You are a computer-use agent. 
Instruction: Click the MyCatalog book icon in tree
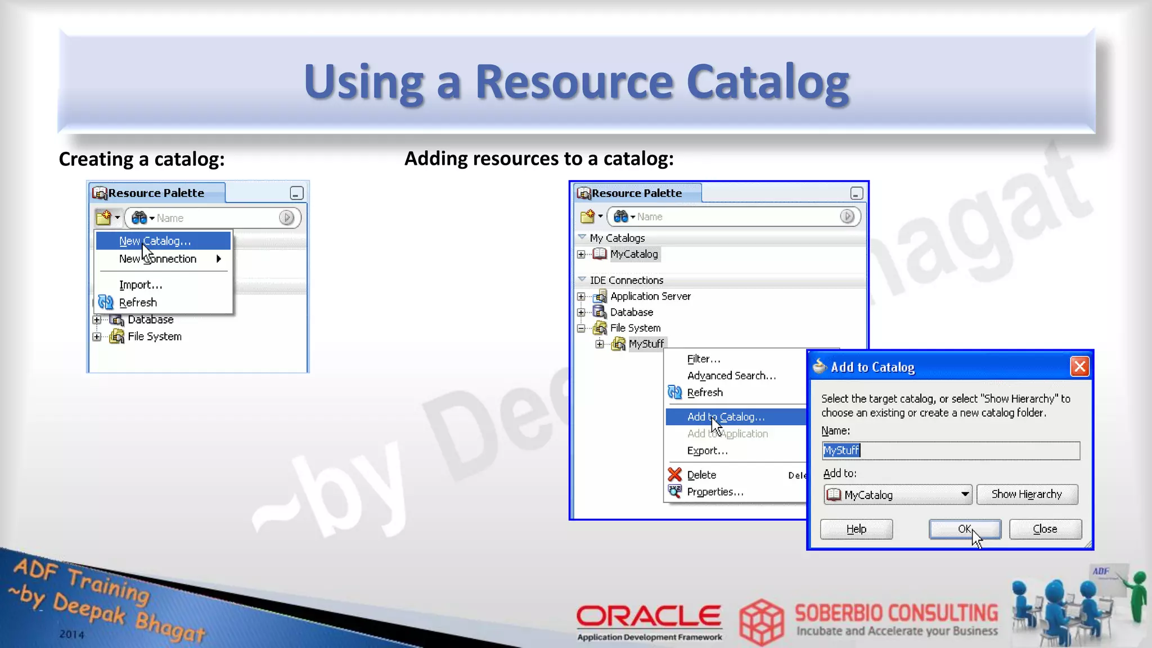pos(600,254)
